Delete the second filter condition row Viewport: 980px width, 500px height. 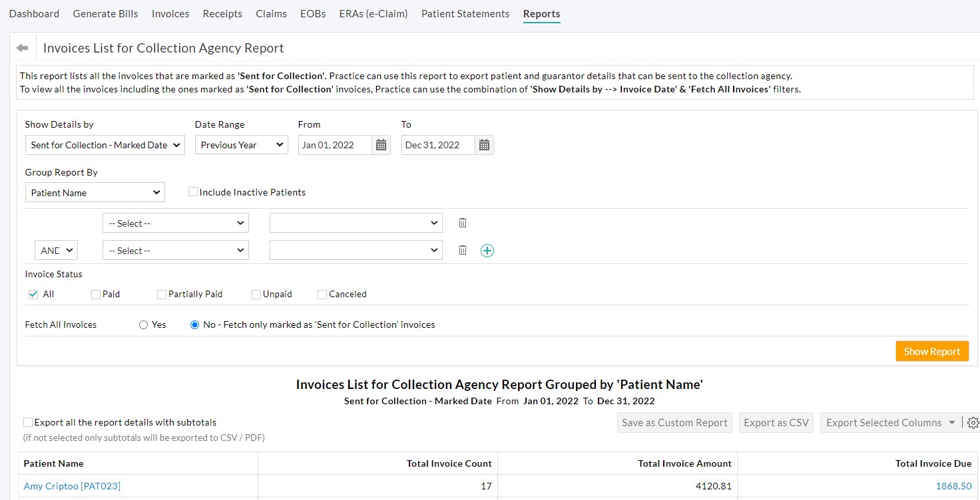(463, 249)
